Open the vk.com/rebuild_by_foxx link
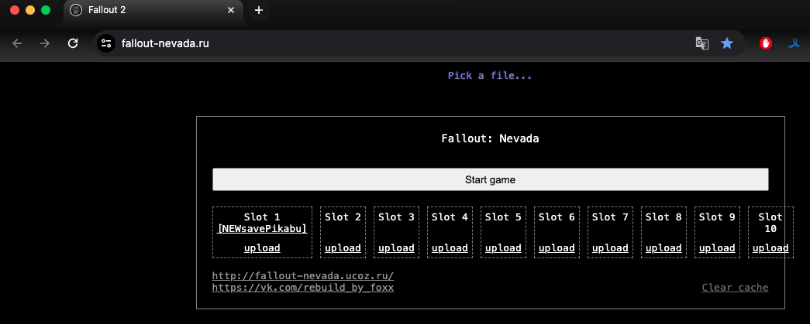 pyautogui.click(x=303, y=288)
